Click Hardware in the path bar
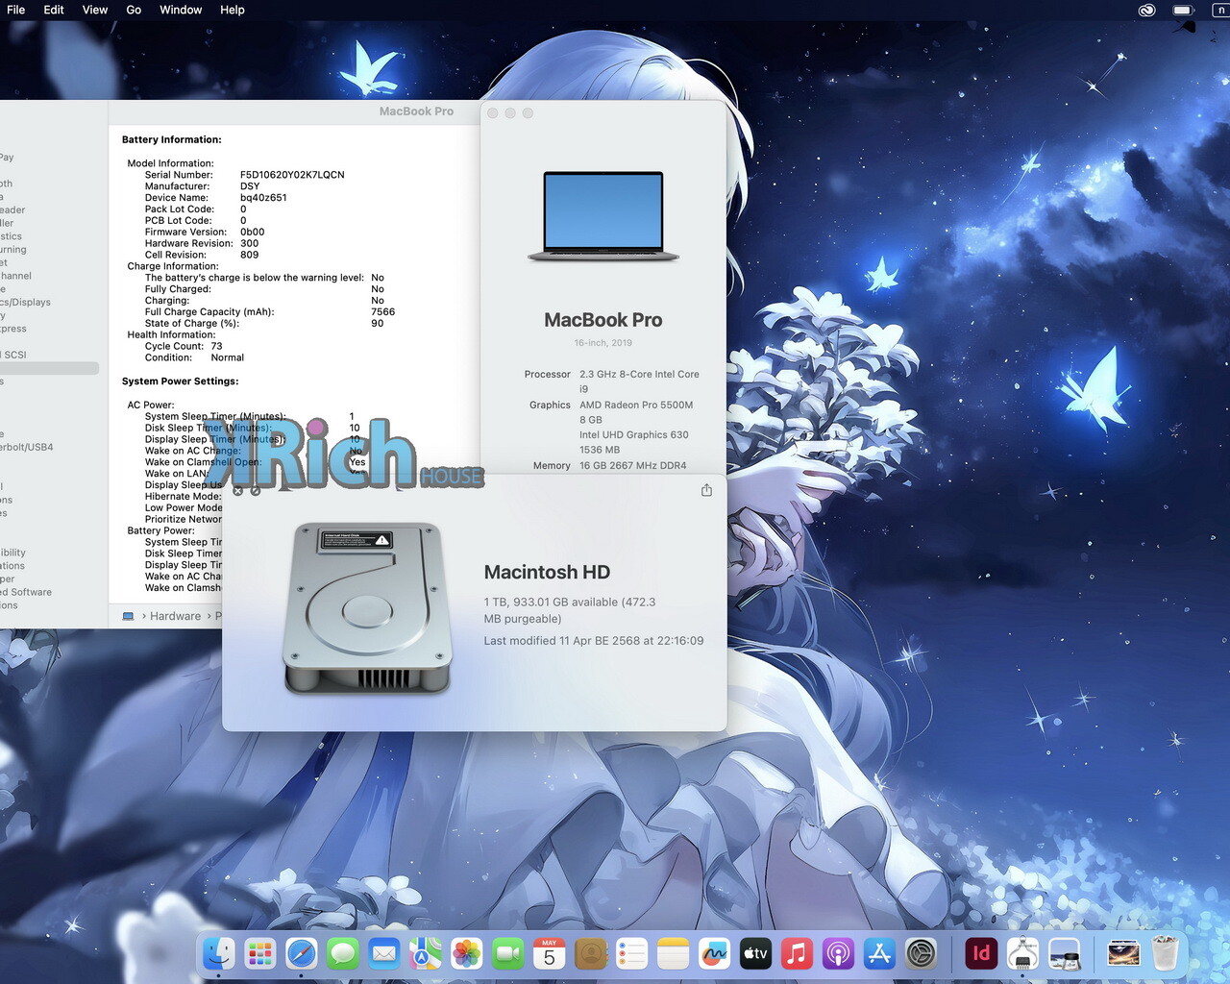The width and height of the screenshot is (1230, 984). pyautogui.click(x=175, y=616)
